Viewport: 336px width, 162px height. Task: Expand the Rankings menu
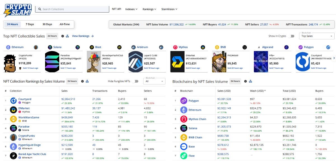pyautogui.click(x=149, y=9)
